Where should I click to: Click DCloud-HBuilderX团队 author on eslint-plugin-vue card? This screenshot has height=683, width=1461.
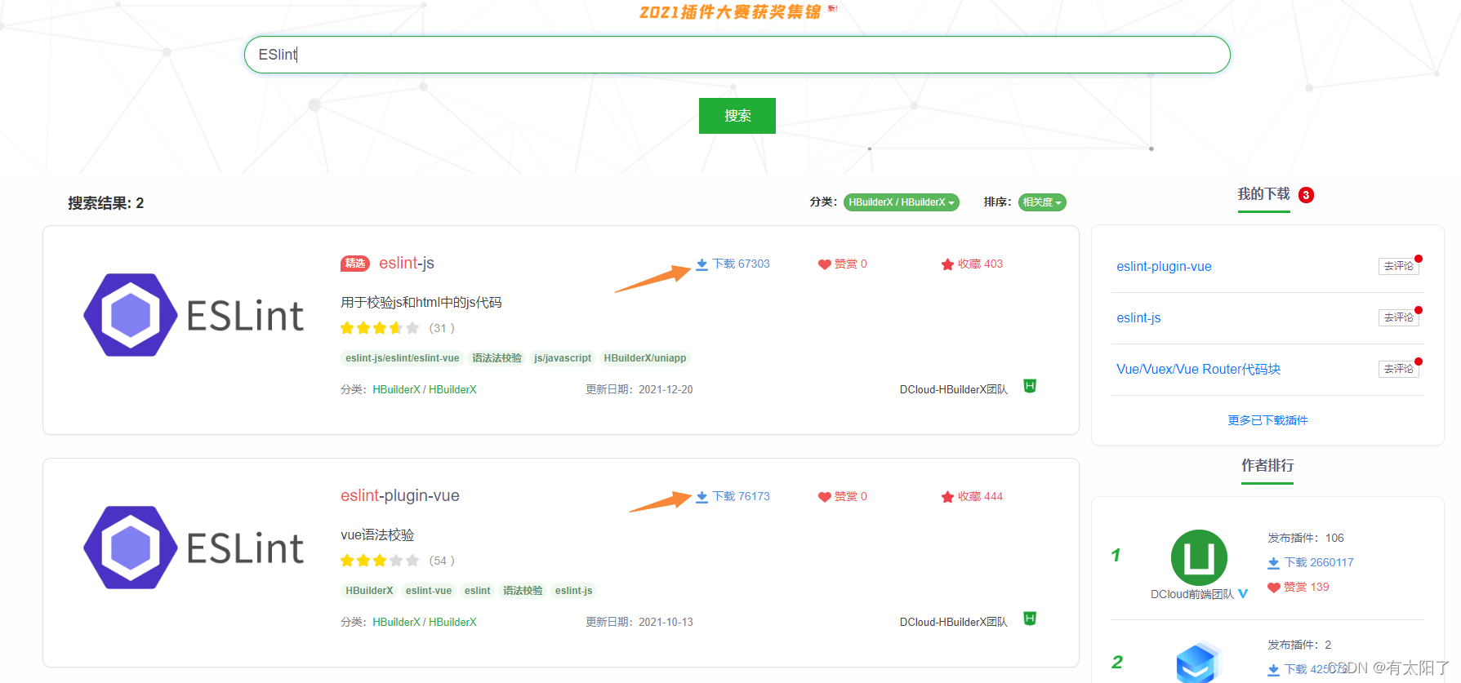click(x=953, y=622)
